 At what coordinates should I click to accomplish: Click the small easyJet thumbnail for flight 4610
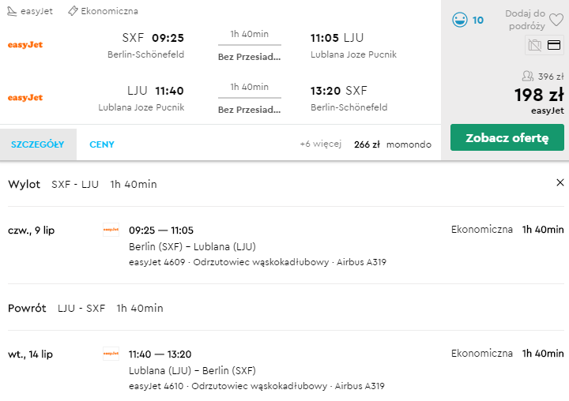pyautogui.click(x=111, y=354)
